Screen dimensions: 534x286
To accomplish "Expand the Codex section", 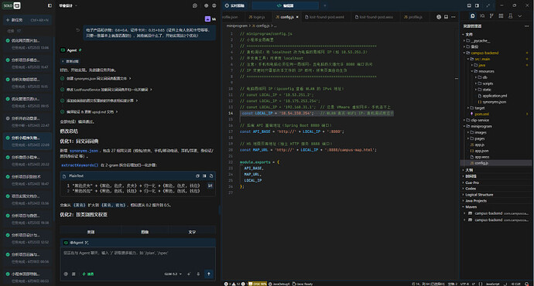I will coord(471,189).
